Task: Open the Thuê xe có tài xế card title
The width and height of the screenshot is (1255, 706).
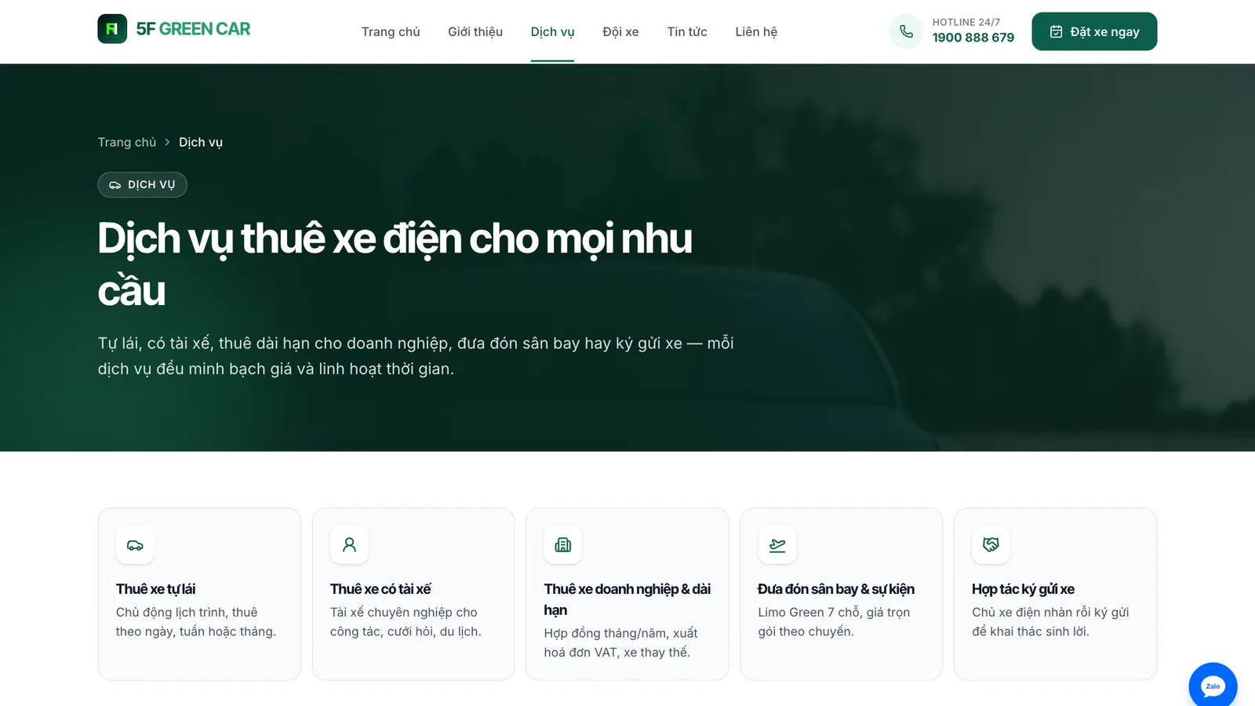Action: point(380,589)
